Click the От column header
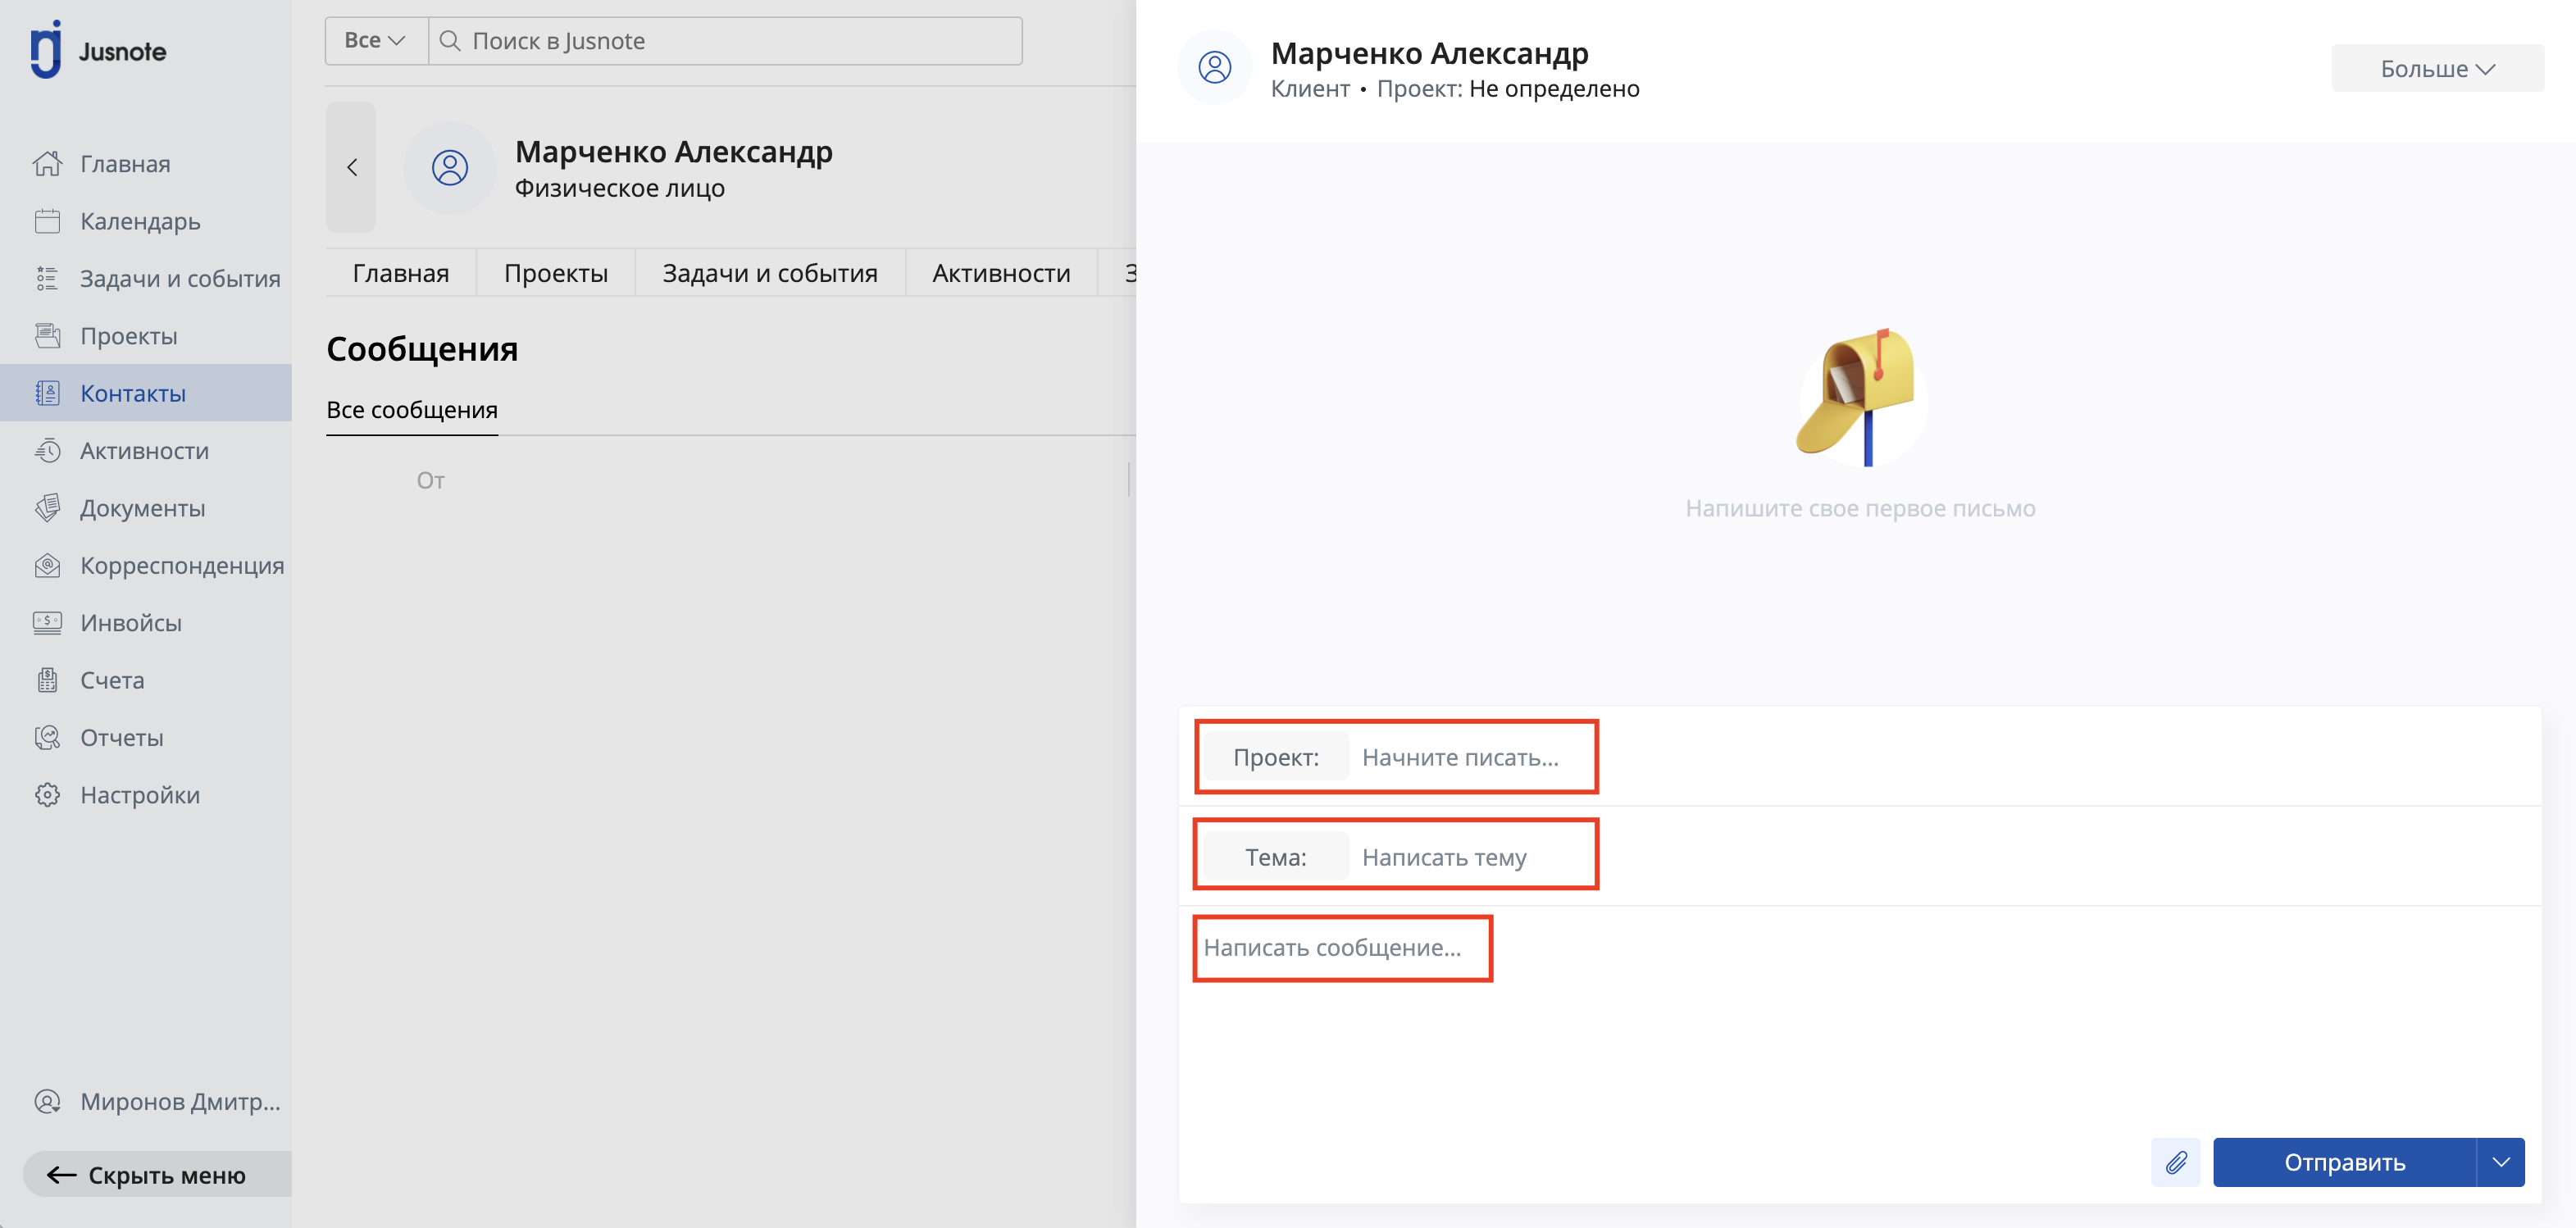Image resolution: width=2576 pixels, height=1228 pixels. (x=431, y=480)
